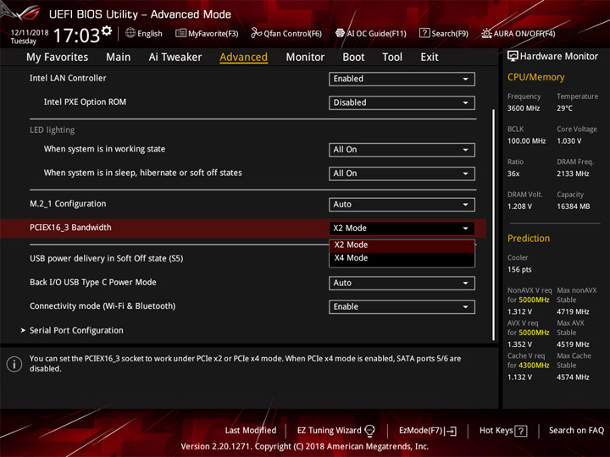Select USB power delivery in Soft Off row
Viewport: 610px width, 457px height.
(106, 258)
